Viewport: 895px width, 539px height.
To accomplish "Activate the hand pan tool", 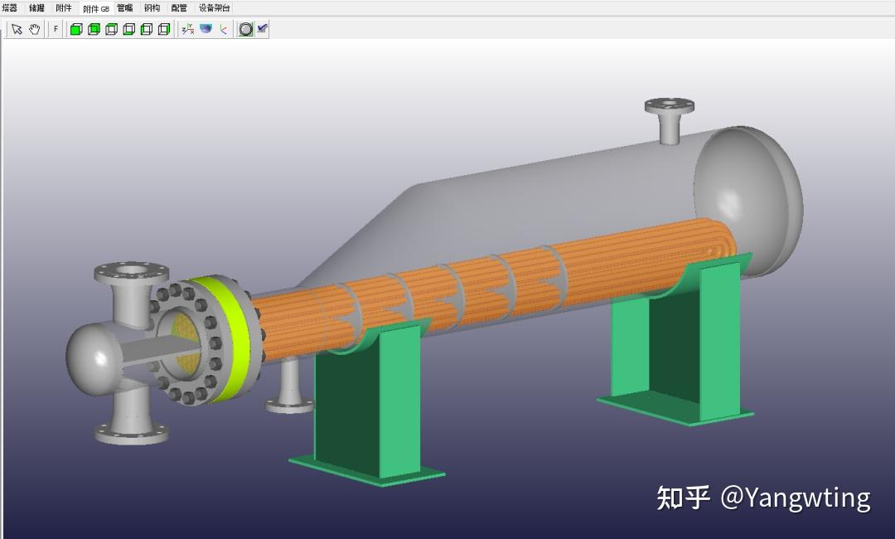I will [34, 28].
